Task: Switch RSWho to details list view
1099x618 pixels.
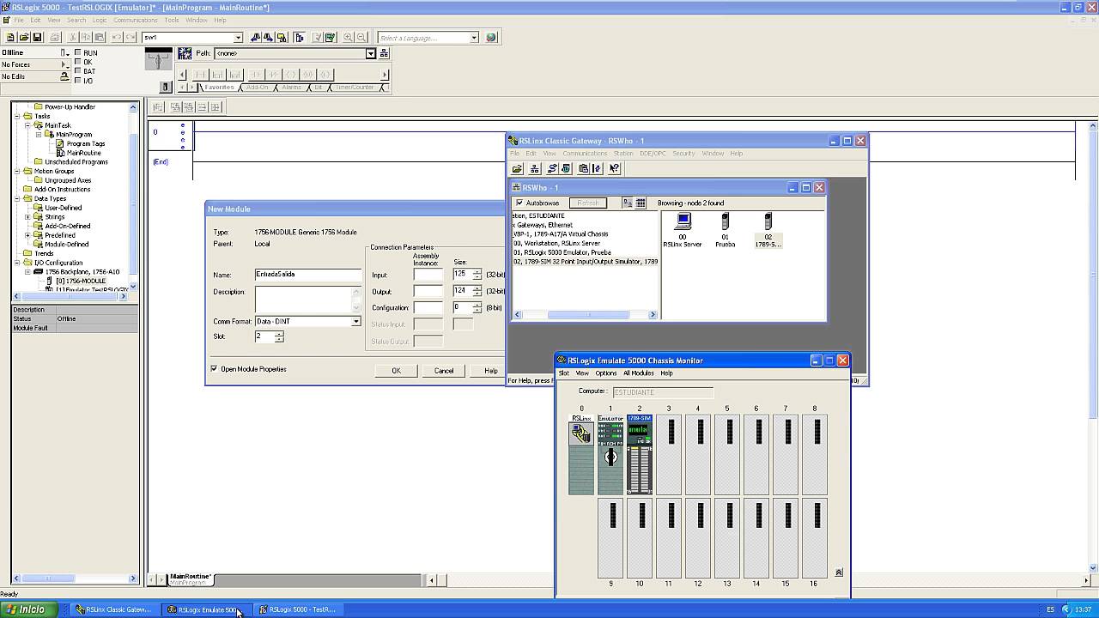Action: [641, 203]
